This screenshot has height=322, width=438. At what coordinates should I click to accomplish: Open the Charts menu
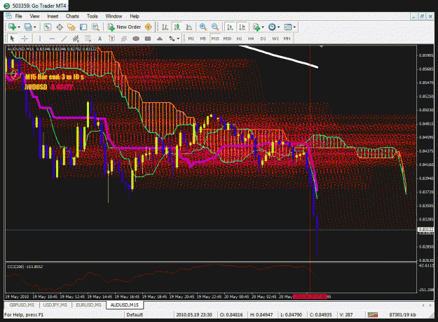(72, 16)
